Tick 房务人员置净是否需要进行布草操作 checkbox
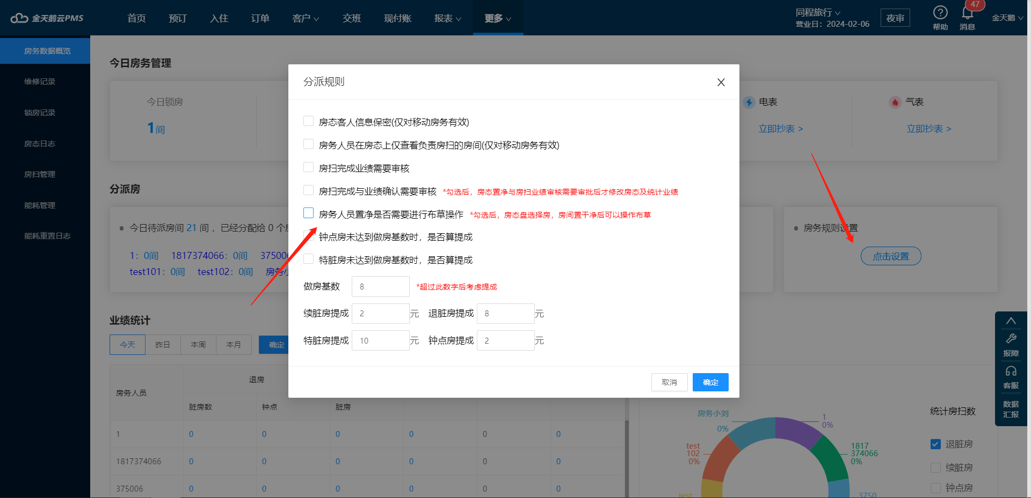Viewport: 1031px width, 498px height. point(309,213)
